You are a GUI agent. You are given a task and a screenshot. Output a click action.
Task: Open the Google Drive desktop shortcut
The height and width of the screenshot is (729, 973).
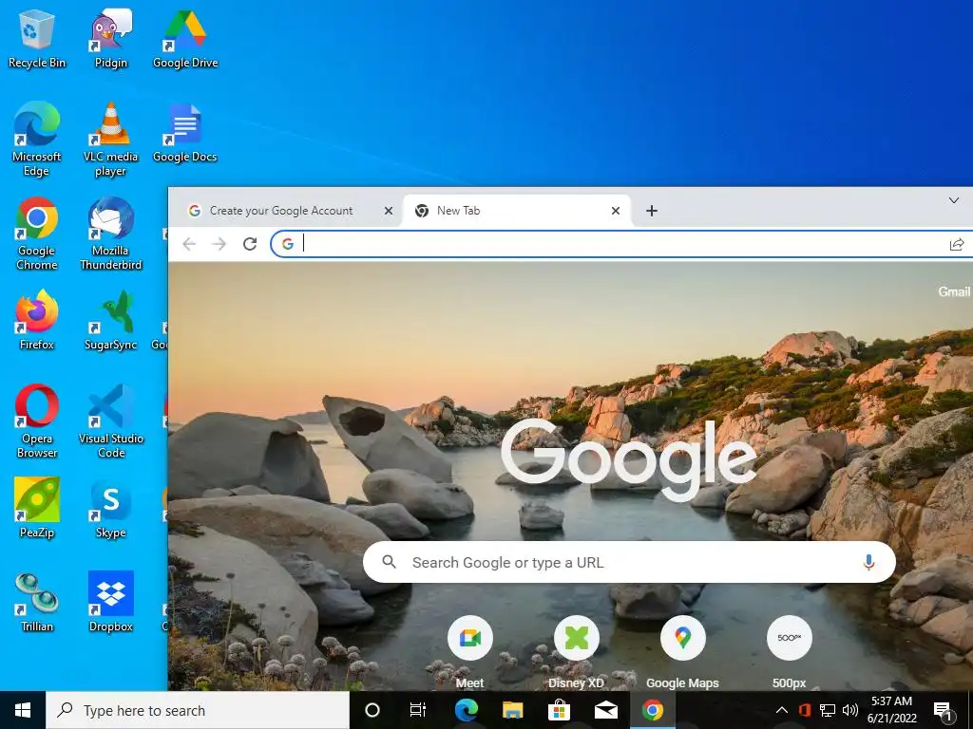click(185, 38)
